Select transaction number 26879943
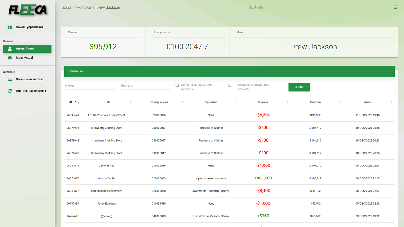404x227 pixels. [73, 141]
